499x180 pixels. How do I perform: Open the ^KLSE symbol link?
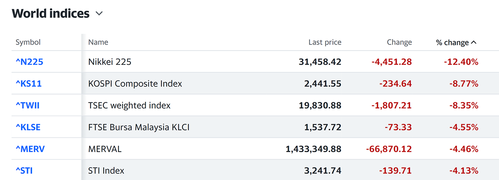point(28,127)
